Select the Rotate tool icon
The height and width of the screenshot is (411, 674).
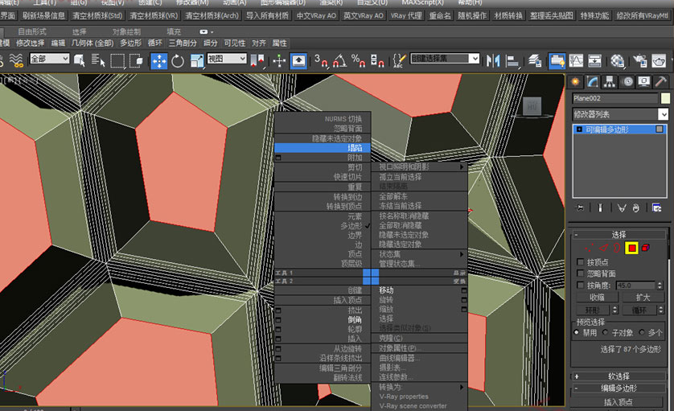pos(178,61)
